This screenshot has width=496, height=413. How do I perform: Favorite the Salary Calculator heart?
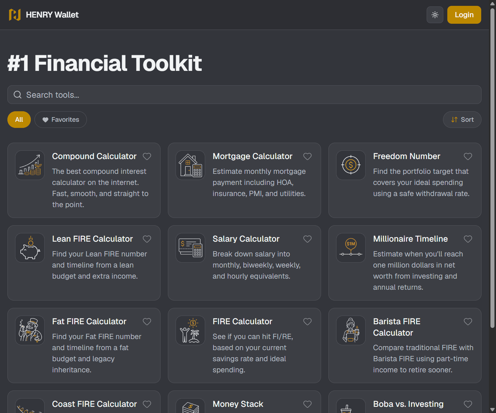click(x=307, y=239)
